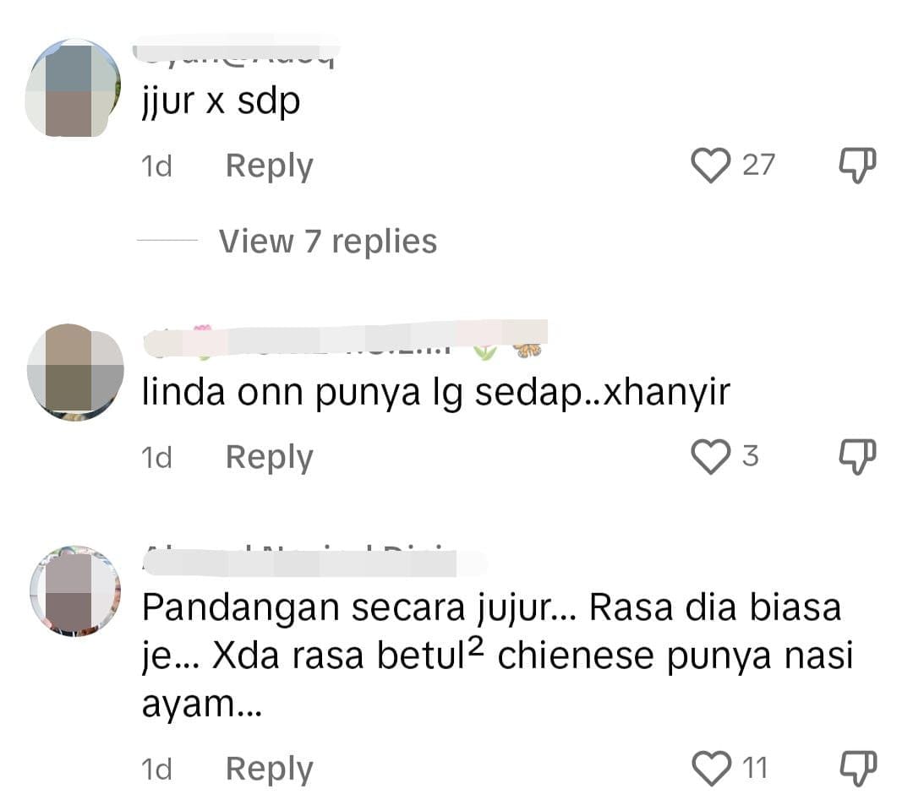Click the 27 likes count
Screen dimensions: 913x811
[x=758, y=166]
